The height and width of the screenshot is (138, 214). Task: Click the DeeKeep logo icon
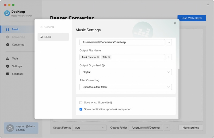[7, 13]
